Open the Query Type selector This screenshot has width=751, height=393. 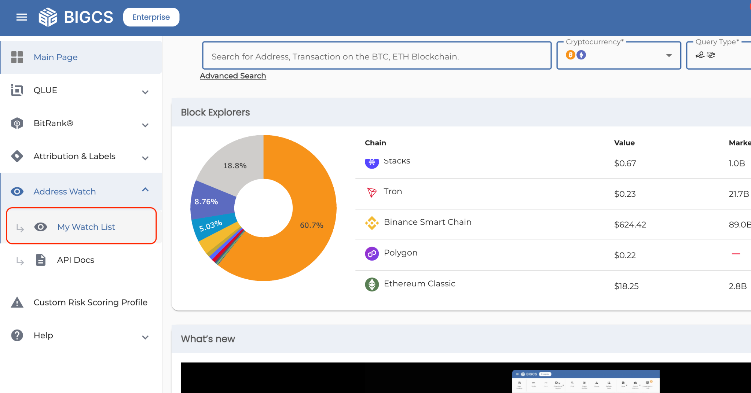pos(719,55)
